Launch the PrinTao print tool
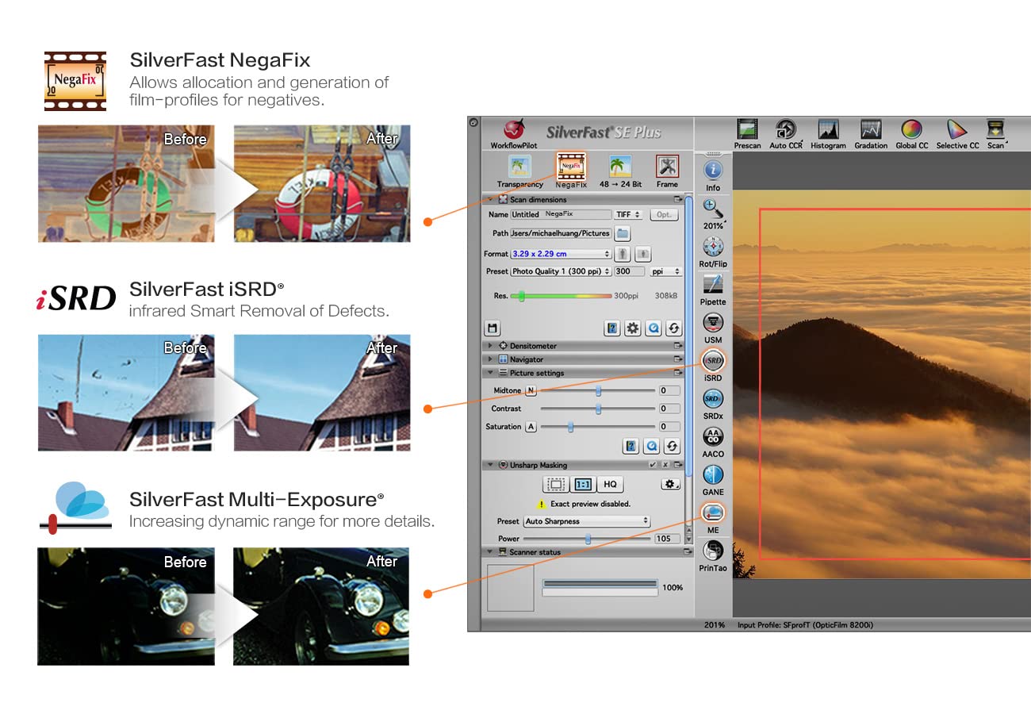This screenshot has height=714, width=1031. pyautogui.click(x=713, y=551)
